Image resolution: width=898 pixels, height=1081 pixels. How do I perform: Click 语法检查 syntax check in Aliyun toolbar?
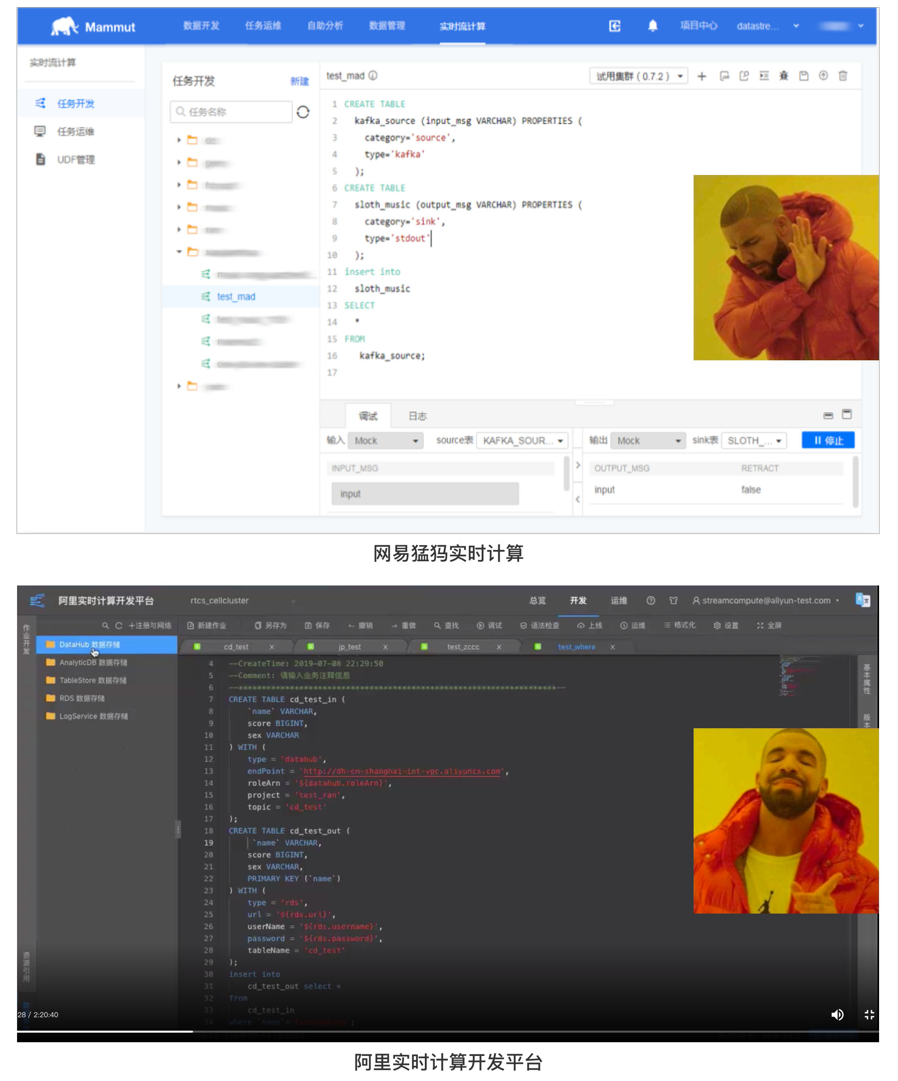click(x=540, y=626)
